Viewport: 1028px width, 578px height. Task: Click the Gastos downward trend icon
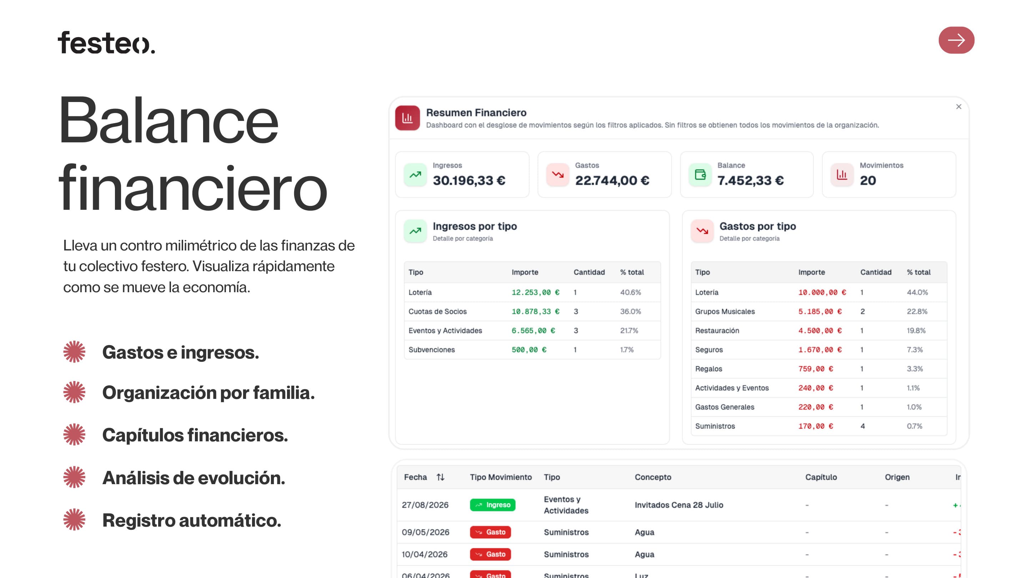(558, 174)
